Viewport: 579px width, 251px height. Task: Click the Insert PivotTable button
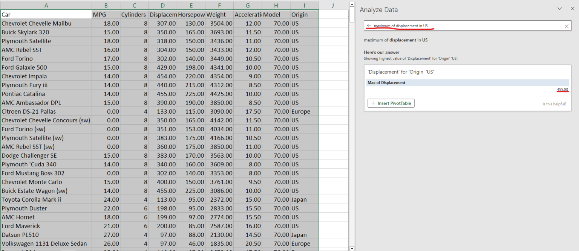click(x=391, y=103)
